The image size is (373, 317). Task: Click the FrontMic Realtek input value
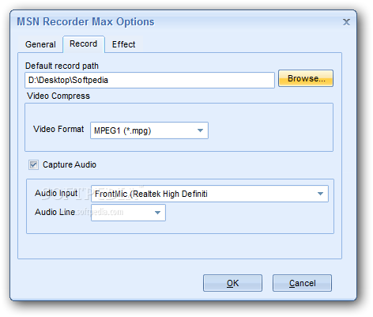pos(151,194)
